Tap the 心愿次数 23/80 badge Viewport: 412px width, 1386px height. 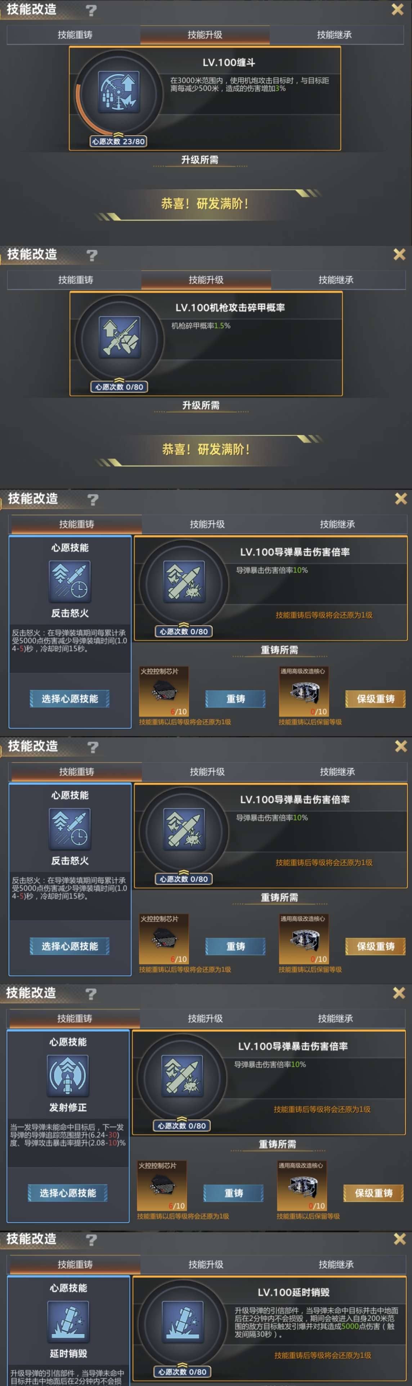[118, 141]
